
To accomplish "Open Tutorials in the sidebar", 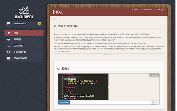I will [x=24, y=39].
